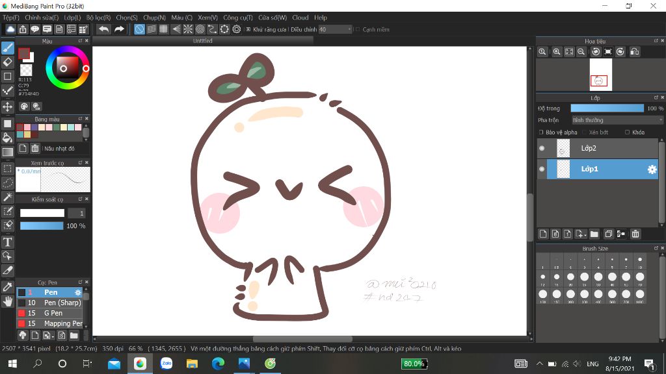The image size is (666, 374).
Task: Open Pha trộn blending mode dropdown
Action: coord(617,120)
